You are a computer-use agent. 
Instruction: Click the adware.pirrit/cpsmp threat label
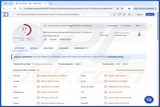tap(43, 64)
